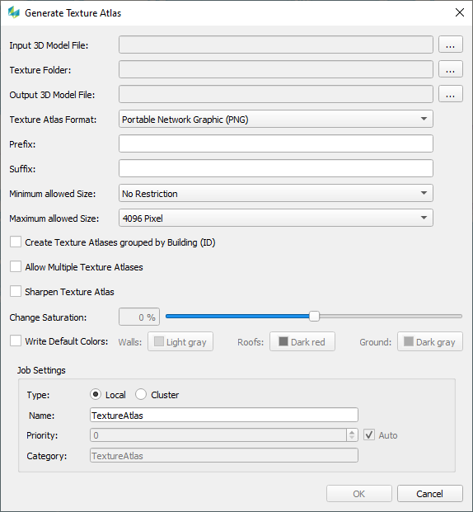Click the Cancel button
473x512 pixels.
click(430, 494)
